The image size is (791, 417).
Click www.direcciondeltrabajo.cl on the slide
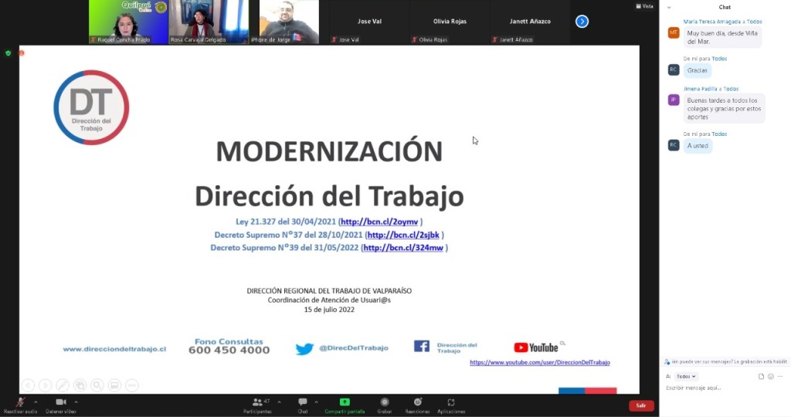pyautogui.click(x=114, y=349)
